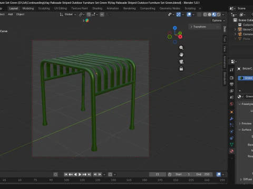This screenshot has height=189, width=253.
Task: Click the green negative Y axis gizmo circle
Action: (170, 37)
